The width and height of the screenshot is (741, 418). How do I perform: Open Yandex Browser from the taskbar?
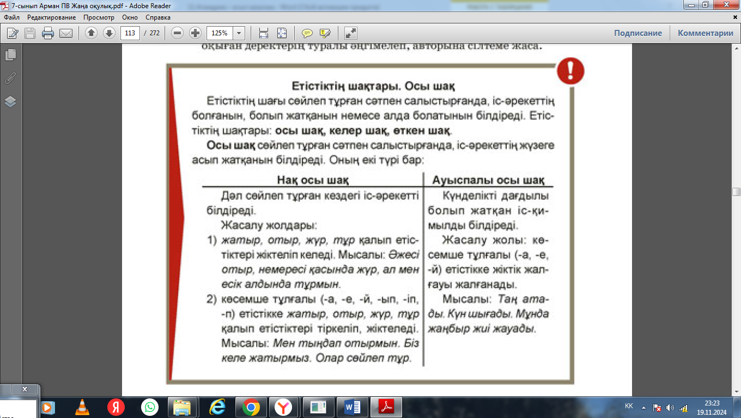[283, 407]
